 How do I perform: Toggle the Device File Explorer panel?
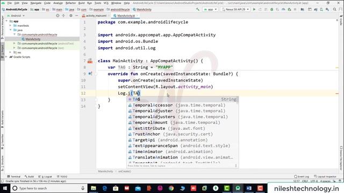(x=341, y=158)
